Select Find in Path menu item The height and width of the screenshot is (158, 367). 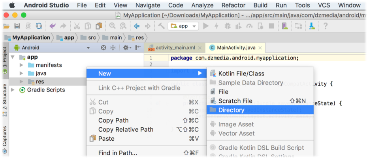click(x=146, y=153)
